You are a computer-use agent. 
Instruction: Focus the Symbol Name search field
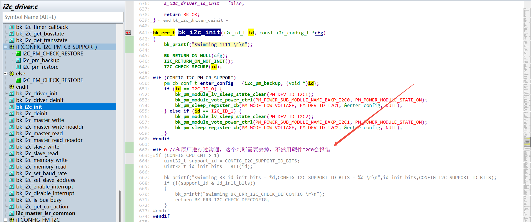63,17
